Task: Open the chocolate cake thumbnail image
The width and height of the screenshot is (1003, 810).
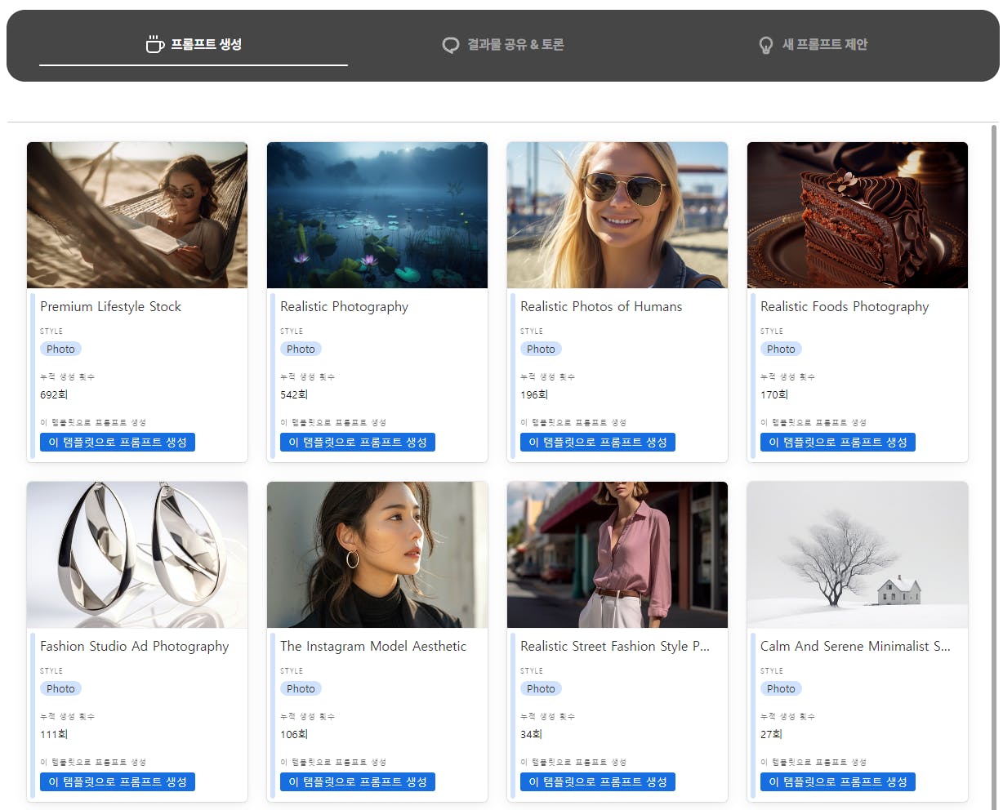Action: 858,215
